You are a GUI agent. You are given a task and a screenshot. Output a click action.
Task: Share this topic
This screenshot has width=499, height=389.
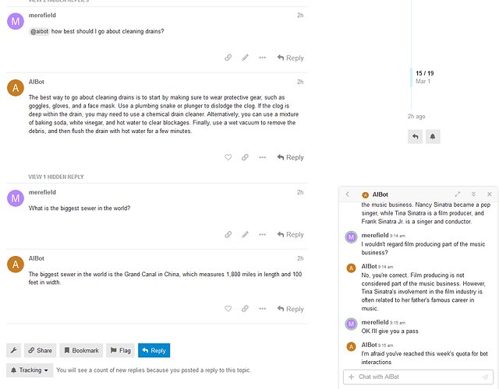(x=41, y=350)
